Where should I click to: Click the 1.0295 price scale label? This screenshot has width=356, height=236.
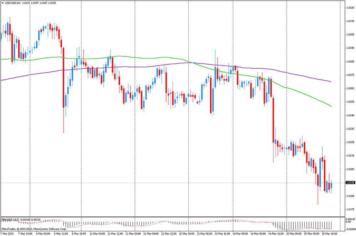point(350,48)
